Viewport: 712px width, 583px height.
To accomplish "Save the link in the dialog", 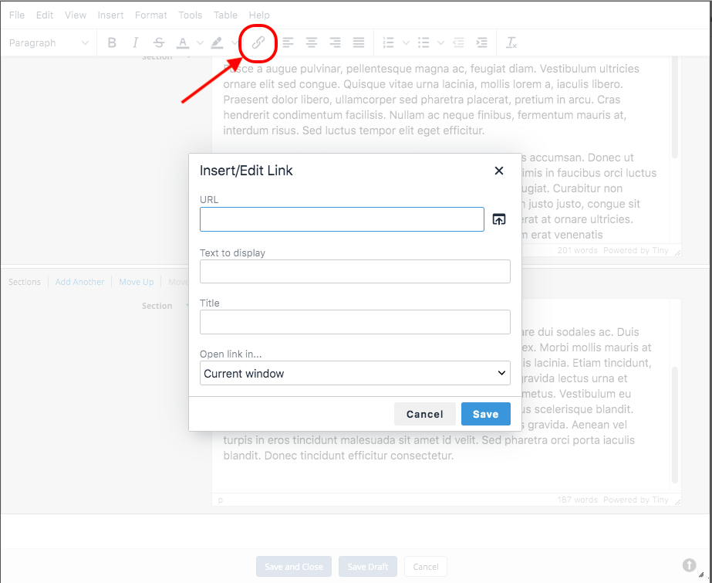I will coord(485,414).
